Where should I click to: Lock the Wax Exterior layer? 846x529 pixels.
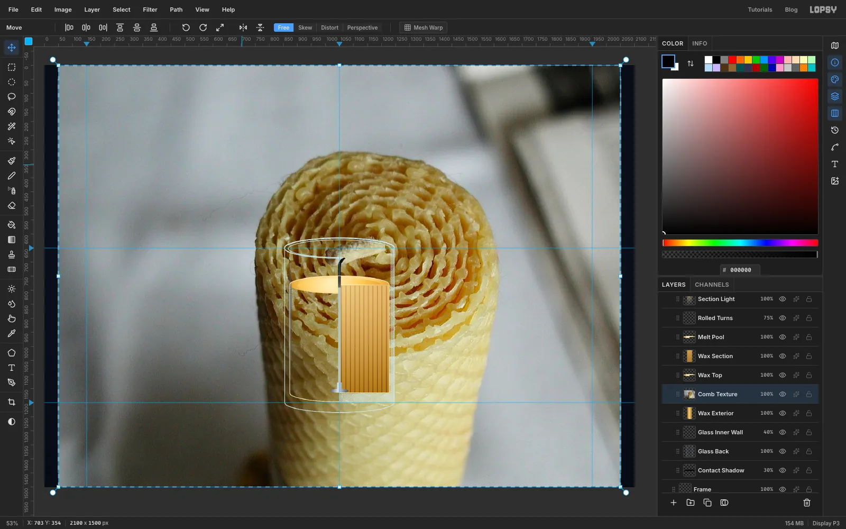809,413
